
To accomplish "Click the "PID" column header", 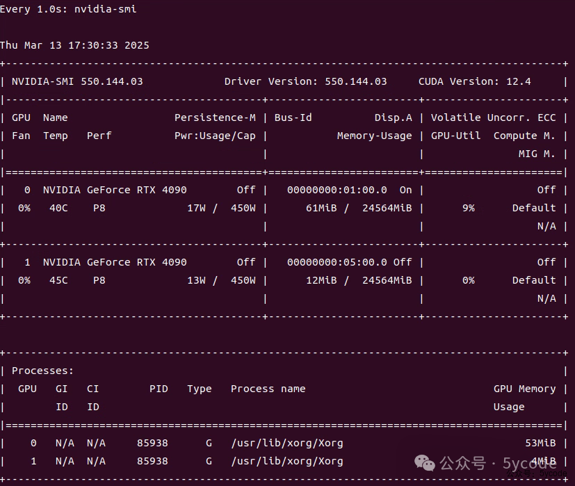I will 159,389.
